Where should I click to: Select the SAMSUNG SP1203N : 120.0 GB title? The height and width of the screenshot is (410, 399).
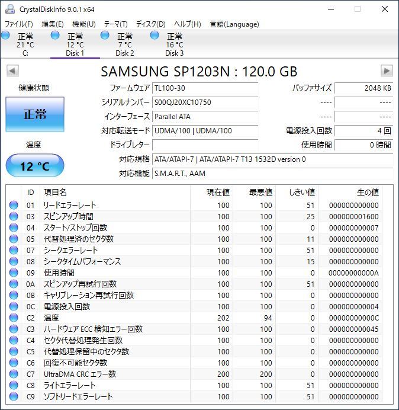pos(199,71)
